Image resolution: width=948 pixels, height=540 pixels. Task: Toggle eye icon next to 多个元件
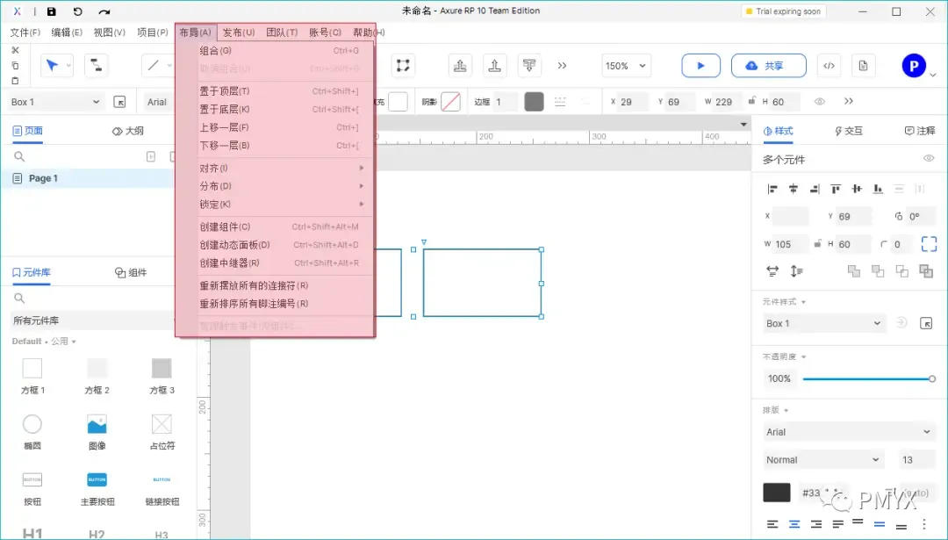tap(930, 158)
